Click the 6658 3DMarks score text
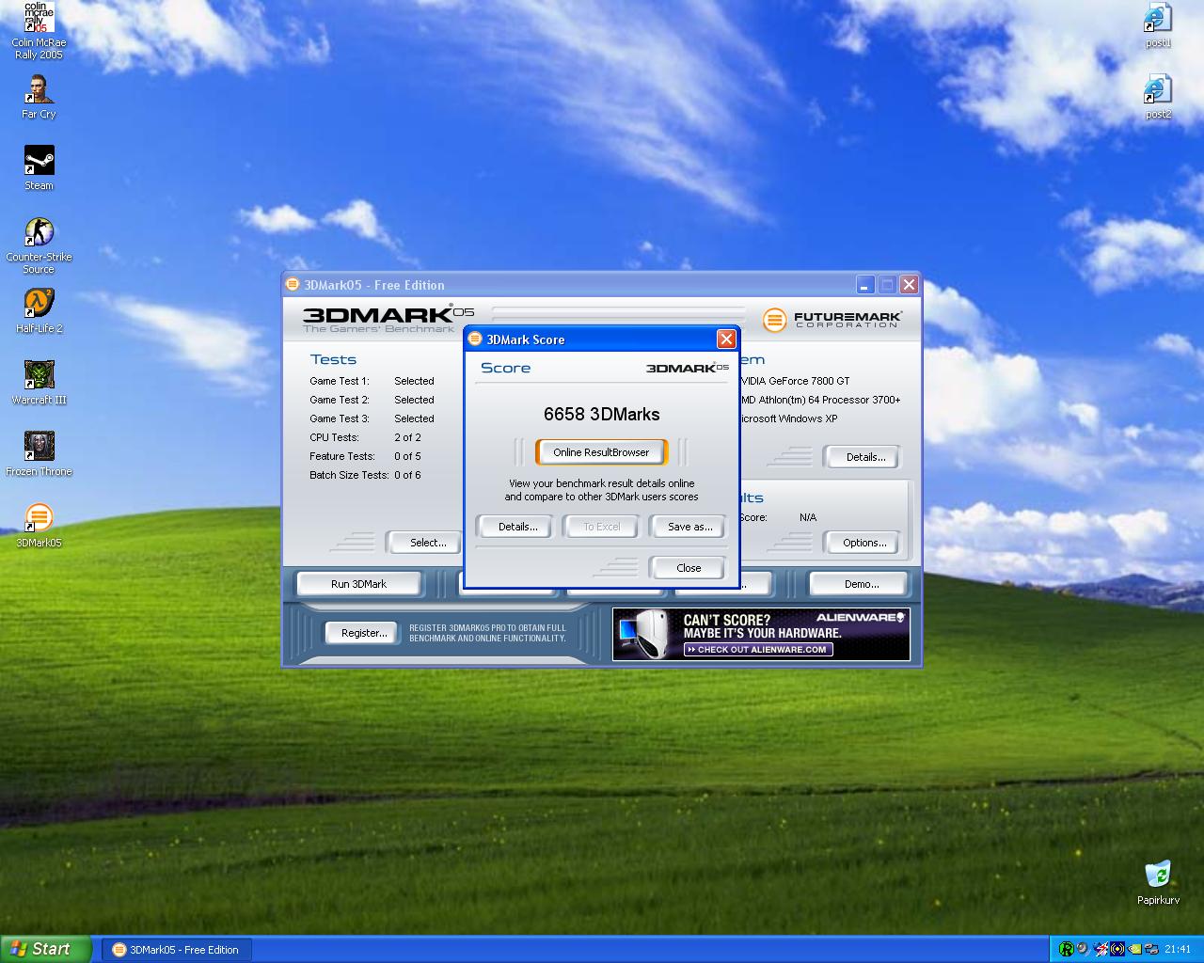The height and width of the screenshot is (963, 1204). [602, 414]
